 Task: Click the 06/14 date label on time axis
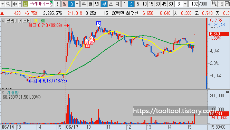(8, 127)
